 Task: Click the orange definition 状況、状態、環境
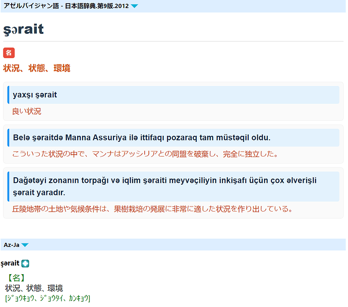36,68
